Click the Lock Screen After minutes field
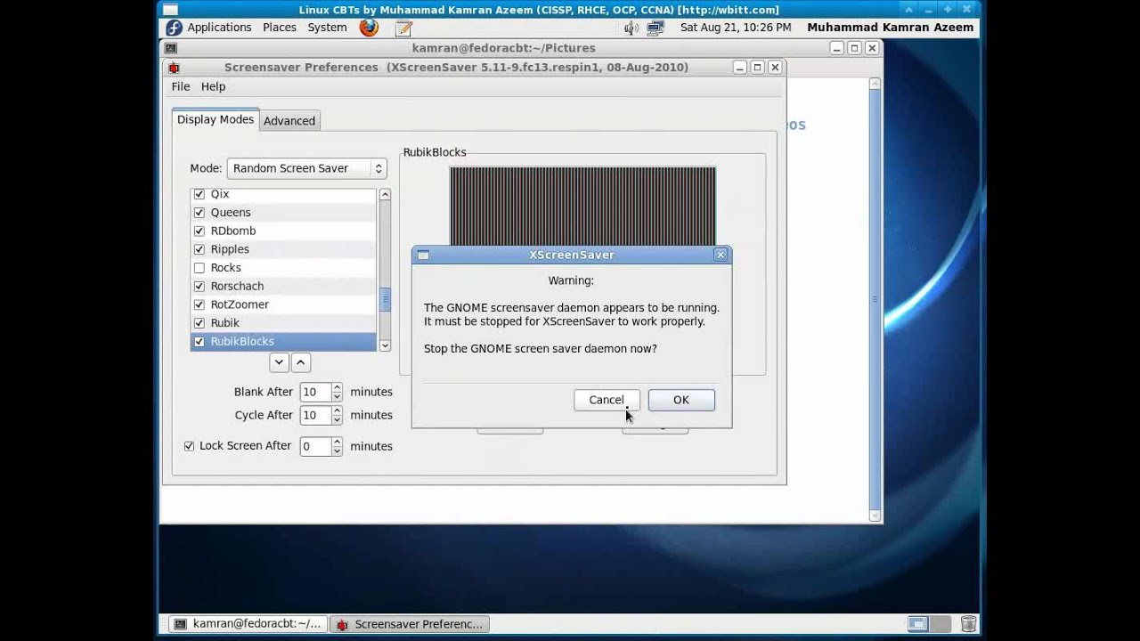The height and width of the screenshot is (641, 1140). pyautogui.click(x=315, y=447)
